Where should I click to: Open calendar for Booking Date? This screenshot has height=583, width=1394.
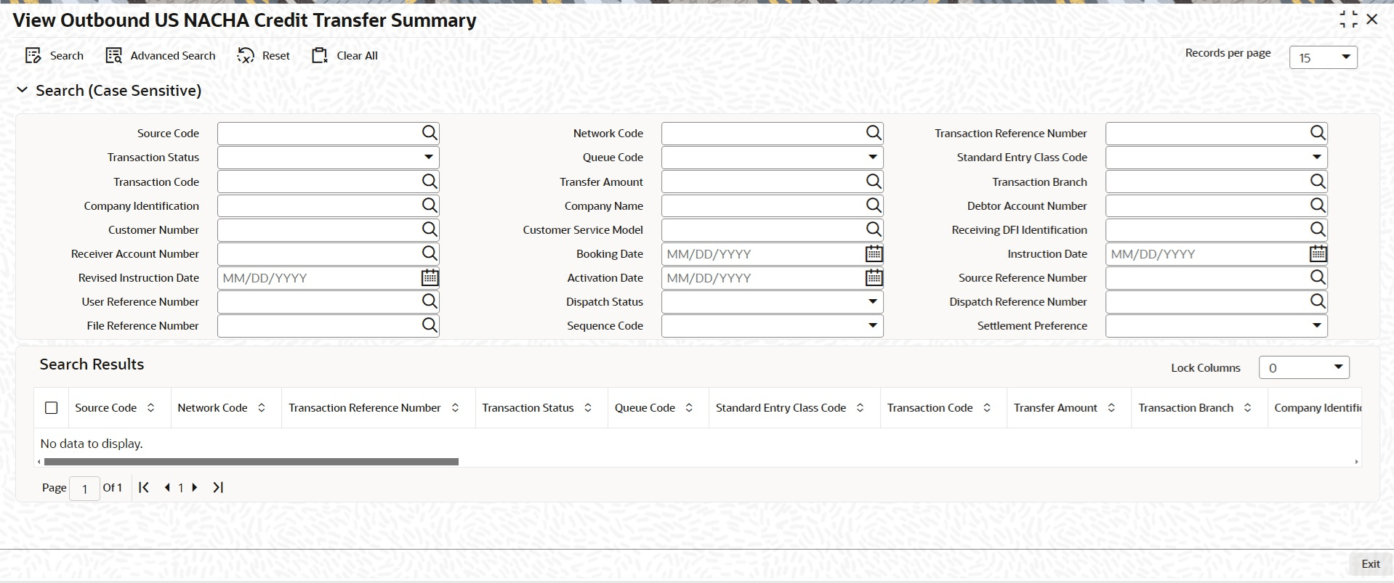874,253
